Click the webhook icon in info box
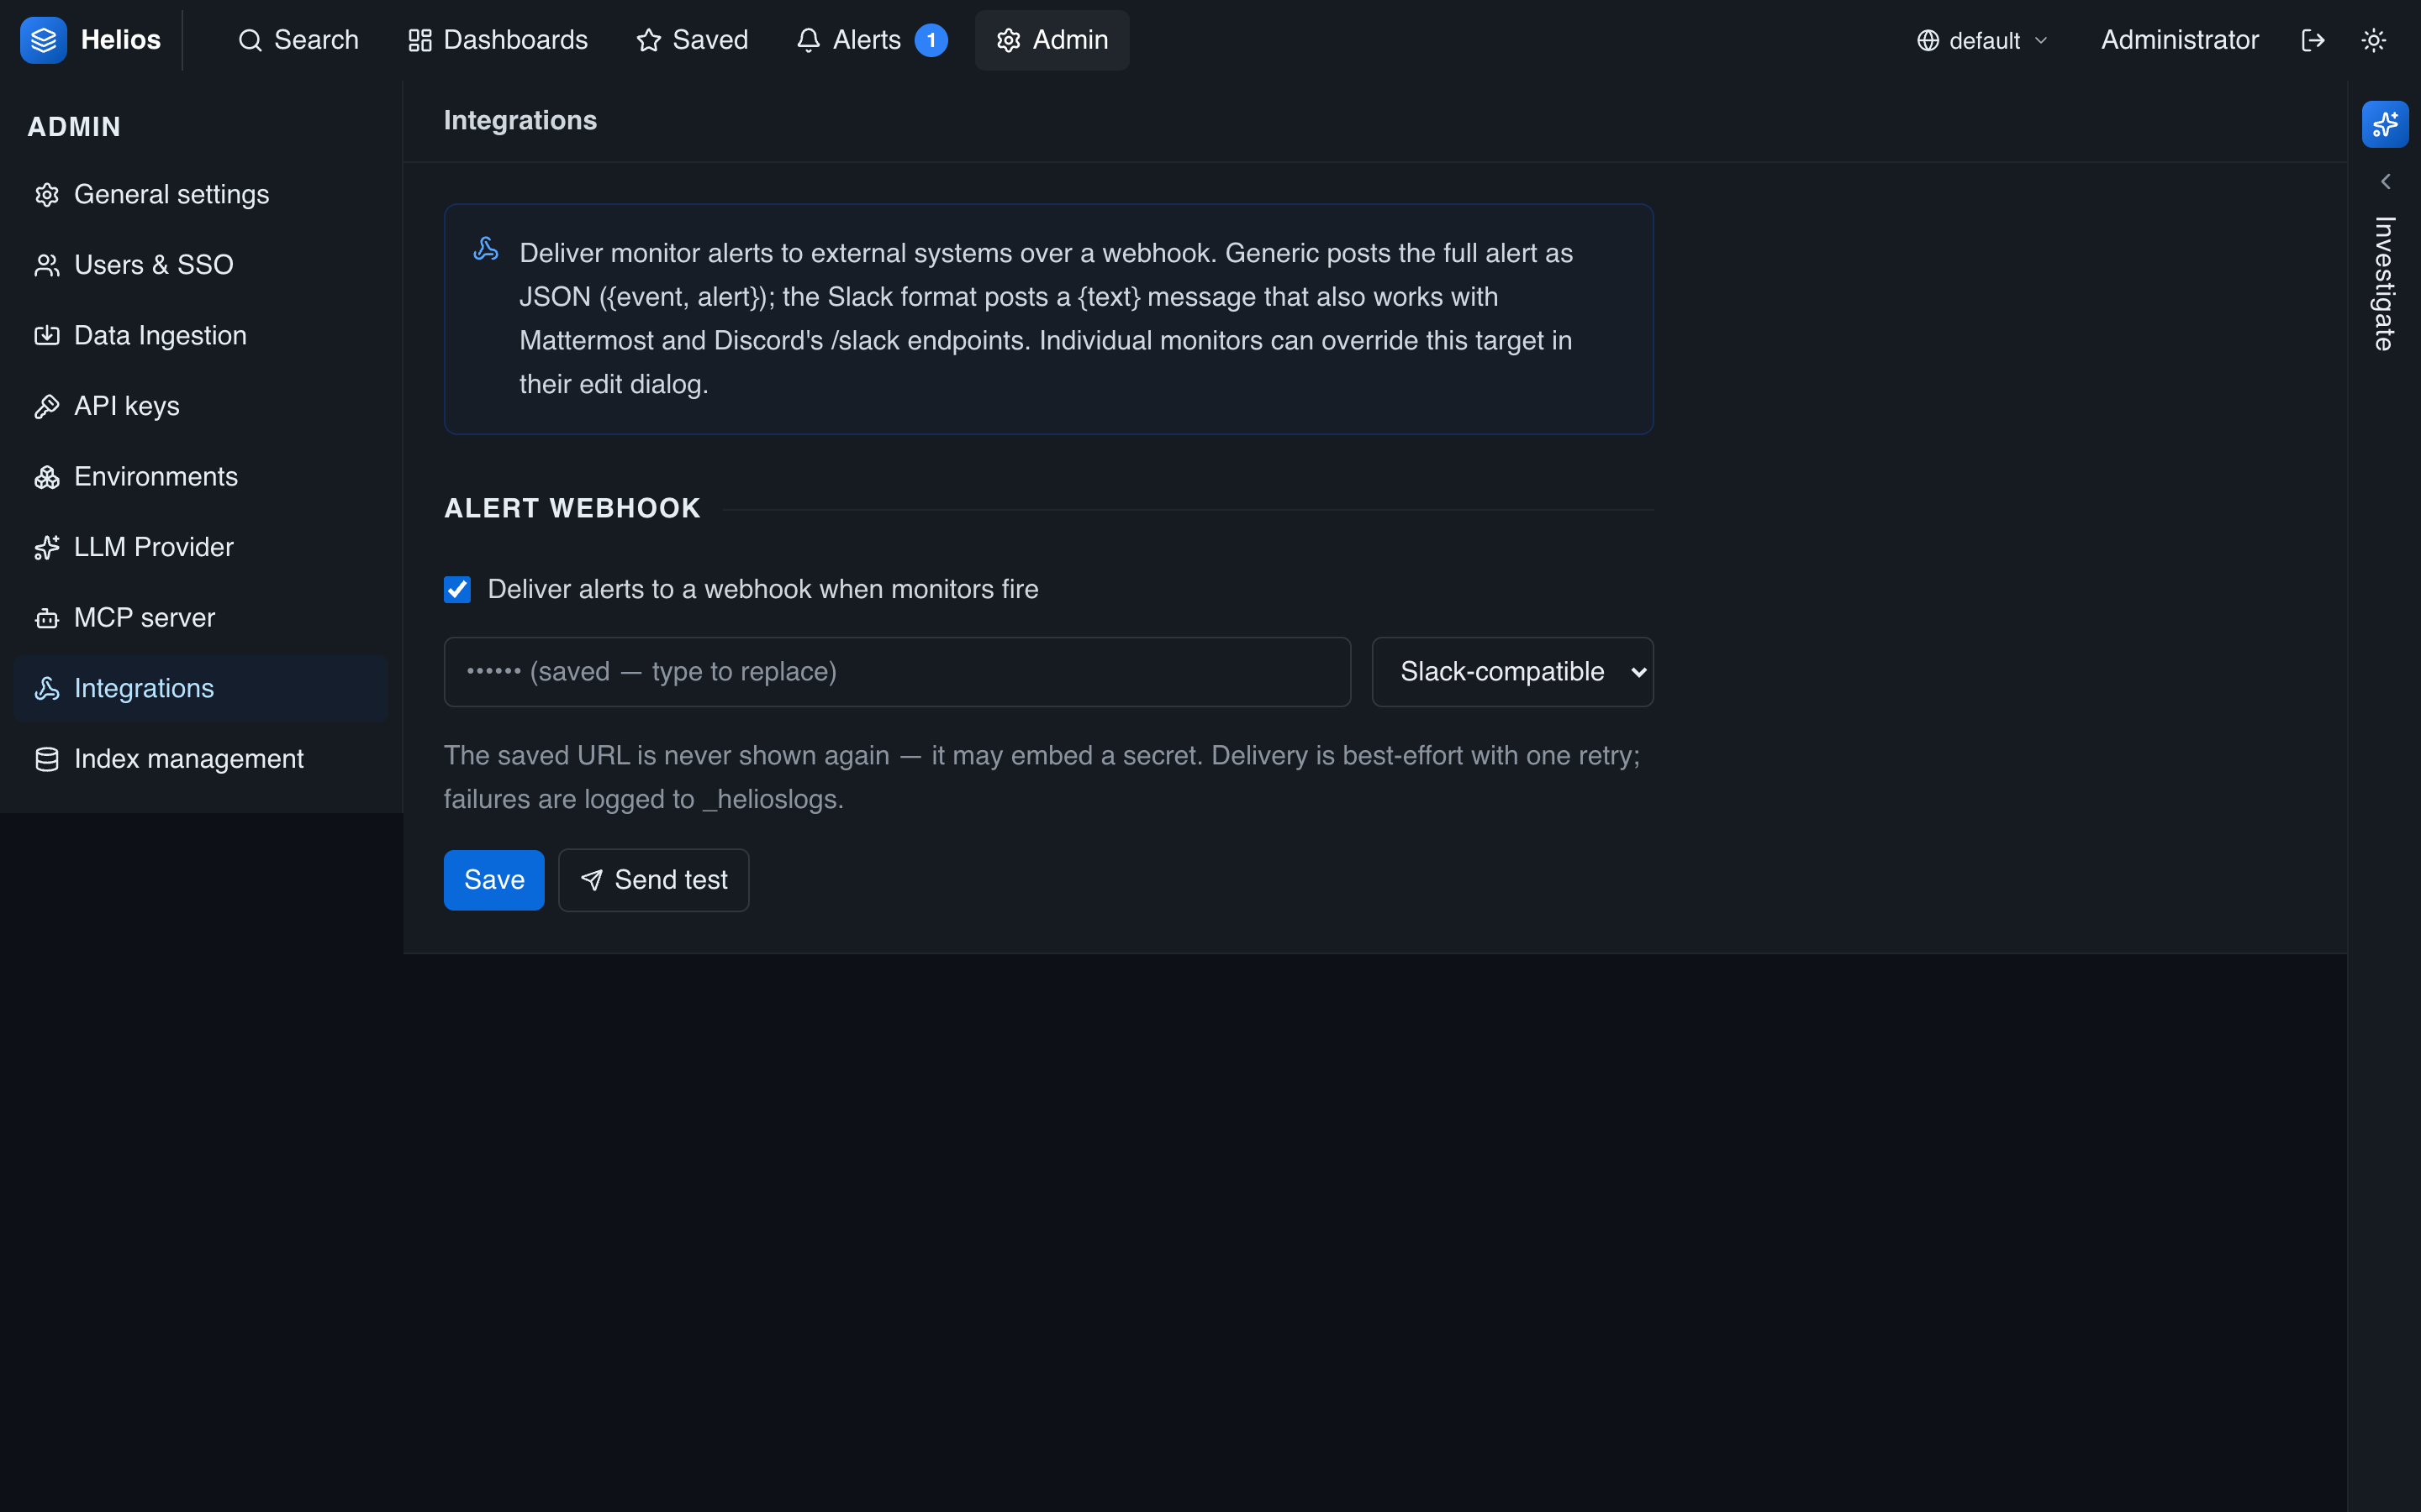 pyautogui.click(x=485, y=250)
